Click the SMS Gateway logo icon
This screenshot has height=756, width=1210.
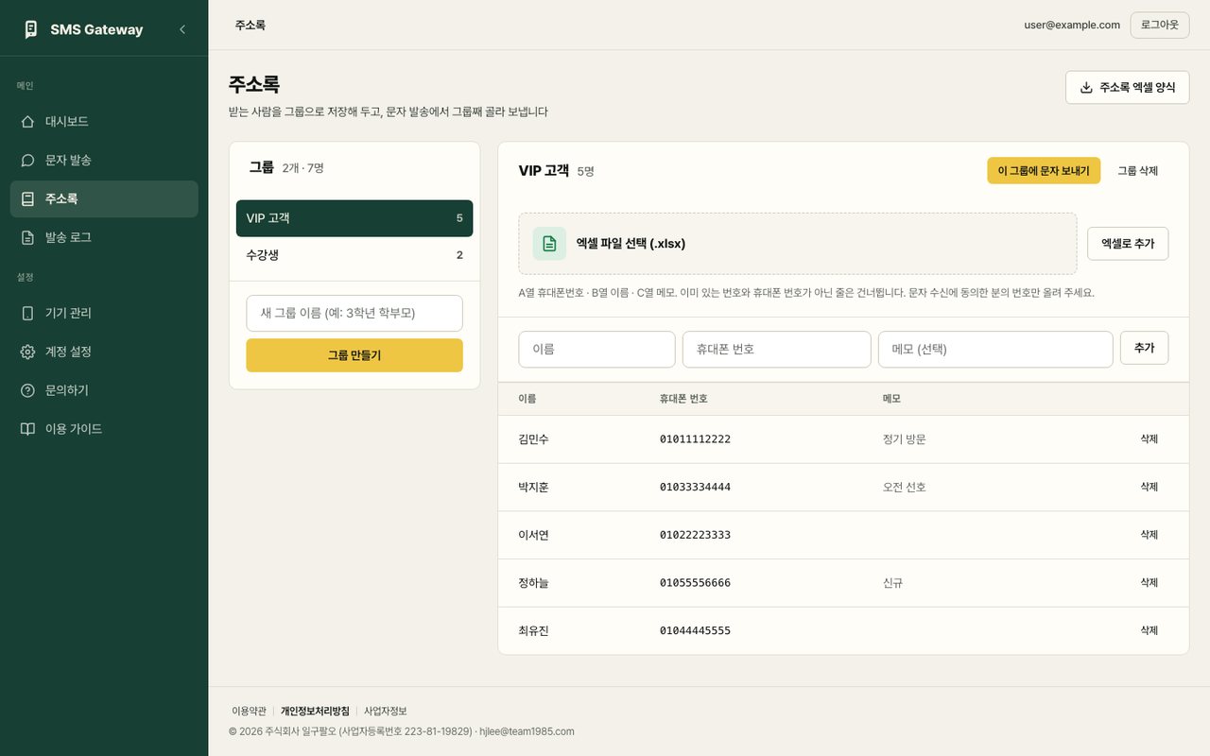coord(31,29)
